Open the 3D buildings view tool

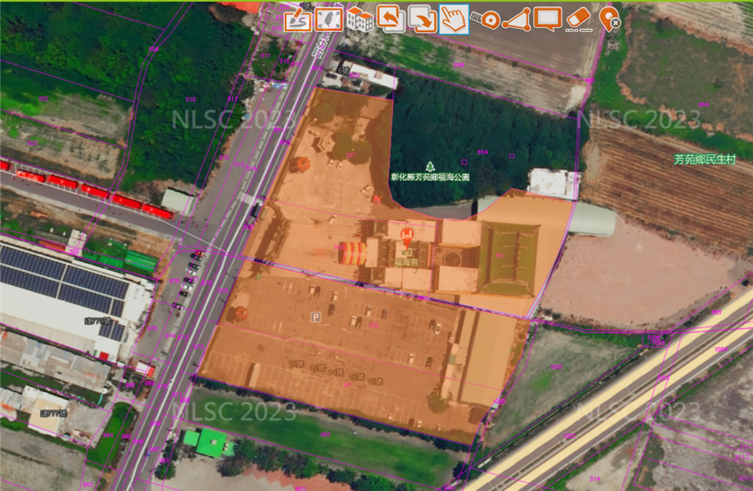coord(359,19)
